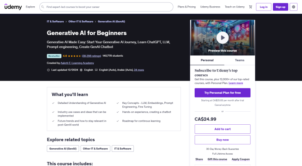Click the search magnifier icon
Viewport: 302px width, 166px height.
[x=43, y=7]
